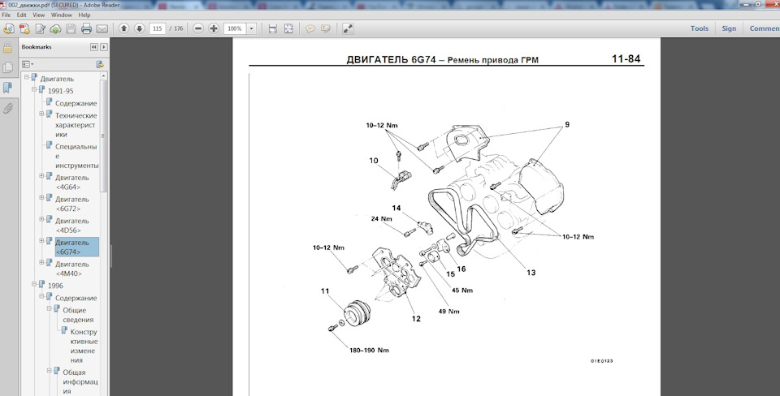Click the page number input field

(x=157, y=29)
